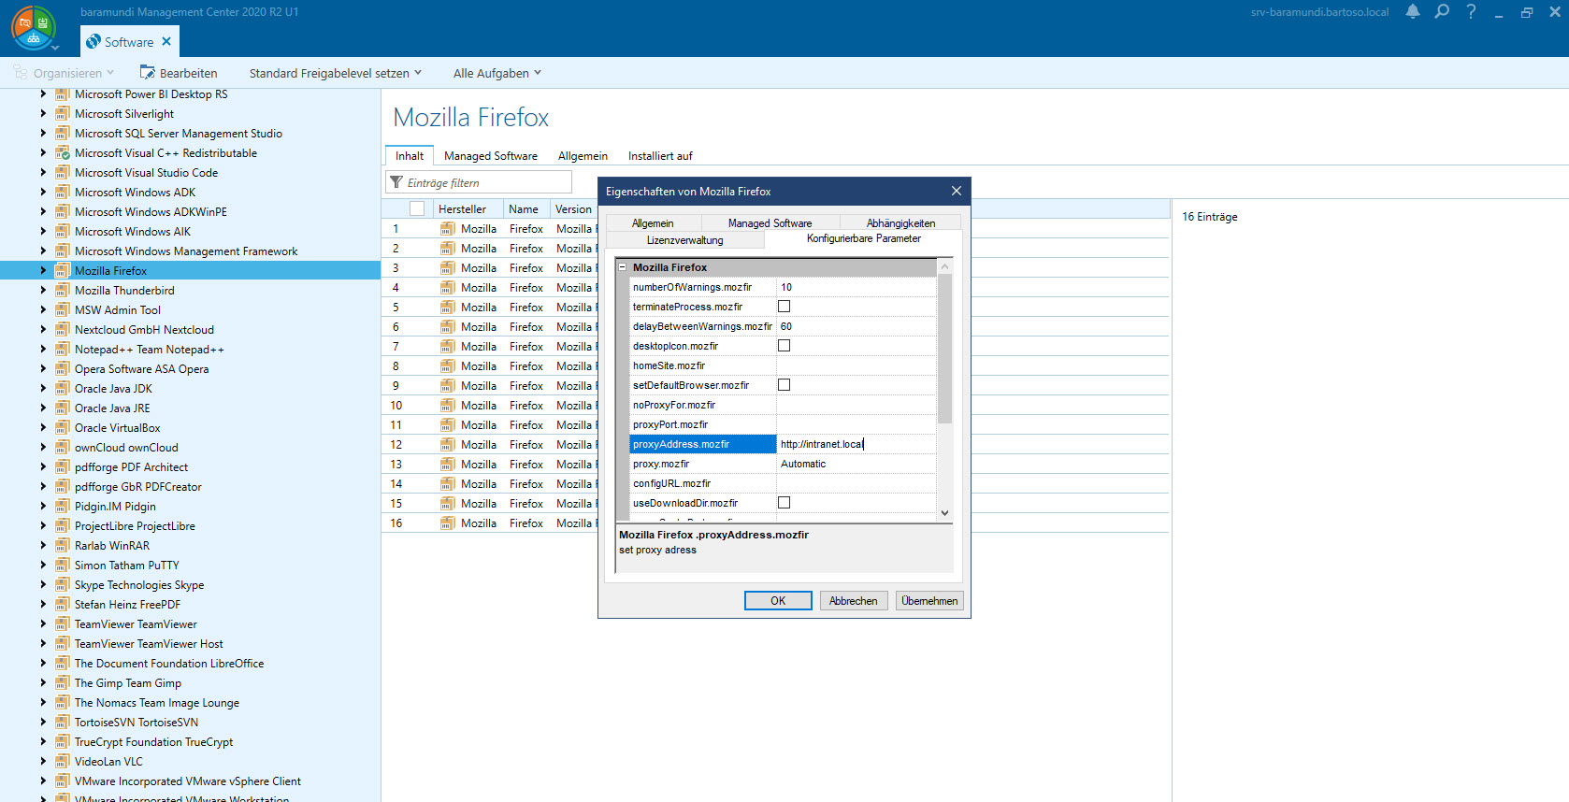Viewport: 1569px width, 802px height.
Task: Expand the Mozilla Firefox tree node
Action: [43, 270]
